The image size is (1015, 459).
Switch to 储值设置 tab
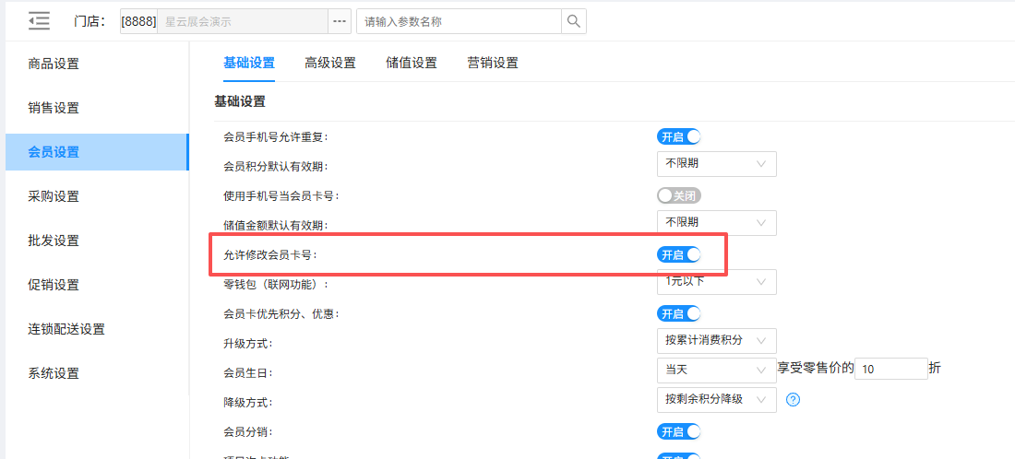point(411,63)
